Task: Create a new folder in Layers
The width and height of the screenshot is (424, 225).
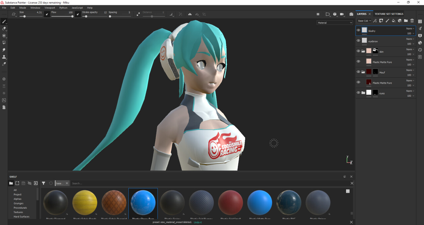Action: click(x=406, y=21)
